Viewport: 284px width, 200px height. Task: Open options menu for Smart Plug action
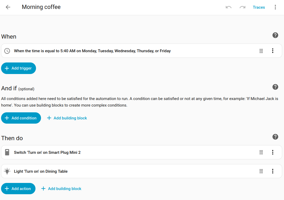point(273,152)
